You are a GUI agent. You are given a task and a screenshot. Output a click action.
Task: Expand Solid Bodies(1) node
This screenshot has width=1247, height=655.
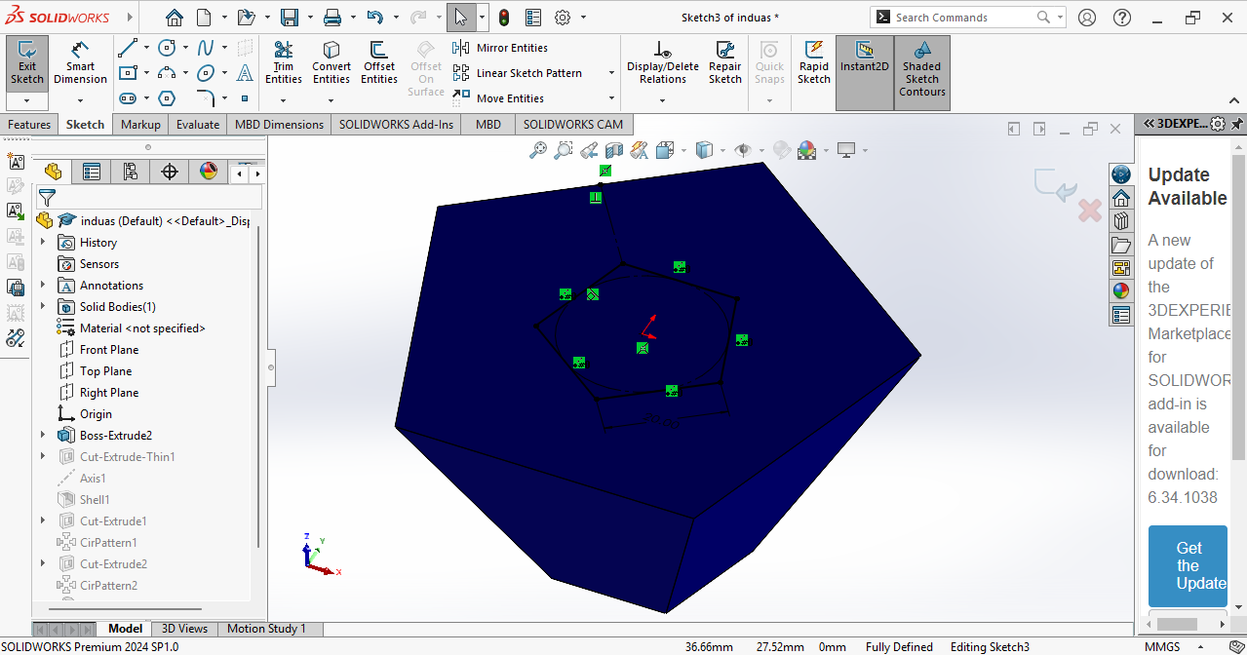[x=42, y=306]
